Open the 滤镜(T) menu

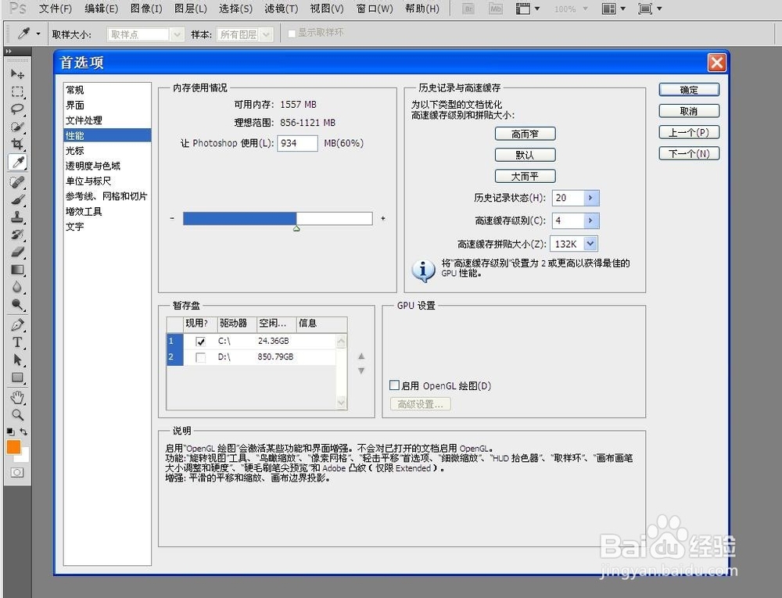(x=282, y=9)
